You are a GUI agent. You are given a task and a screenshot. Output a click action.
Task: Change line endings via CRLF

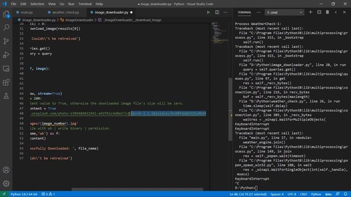303,194
